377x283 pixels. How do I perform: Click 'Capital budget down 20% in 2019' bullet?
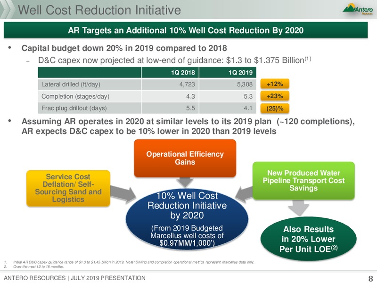coord(124,48)
